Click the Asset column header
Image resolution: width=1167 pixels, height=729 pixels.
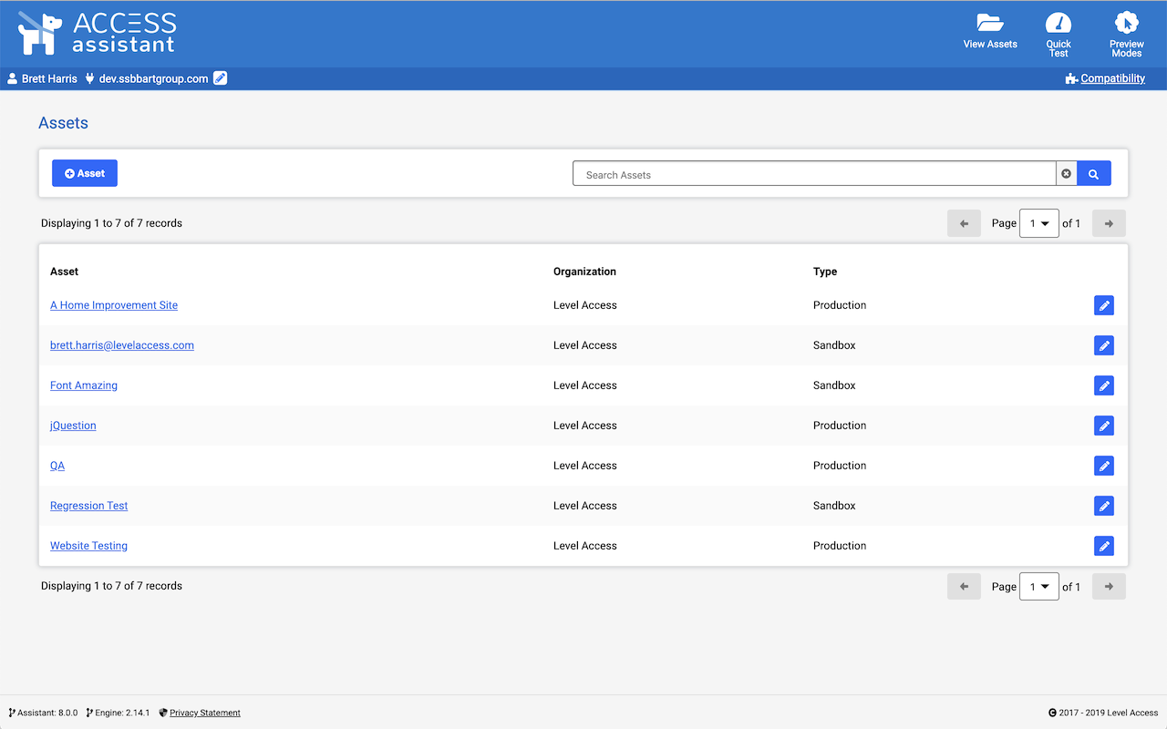click(65, 272)
